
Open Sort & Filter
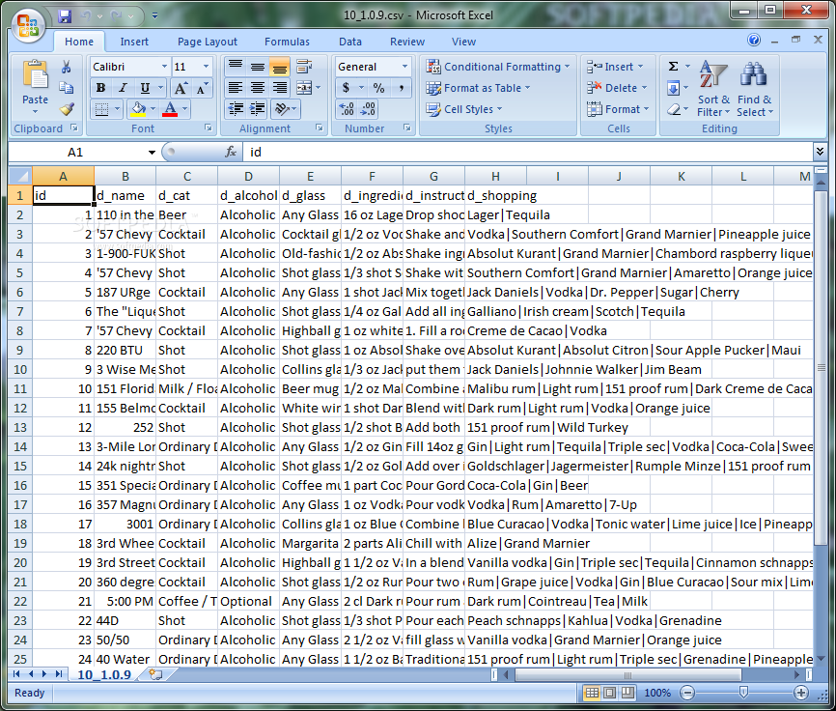713,88
